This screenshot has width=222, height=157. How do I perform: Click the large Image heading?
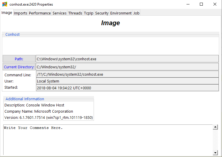coord(111,23)
